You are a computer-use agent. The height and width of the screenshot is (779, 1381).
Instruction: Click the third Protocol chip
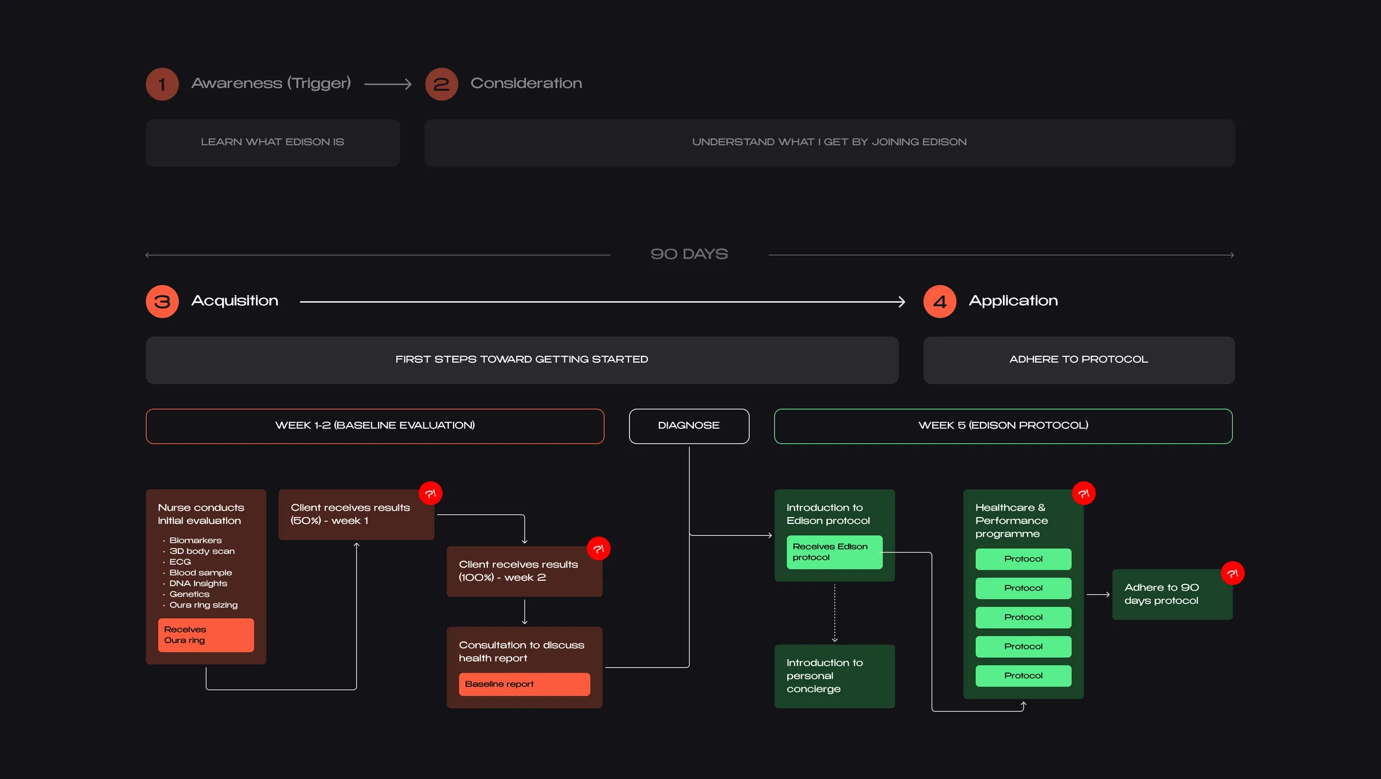coord(1023,617)
